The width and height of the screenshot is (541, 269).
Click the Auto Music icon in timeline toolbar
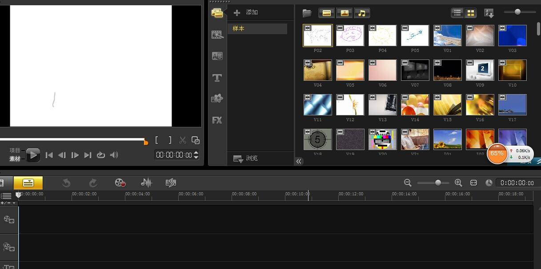[171, 183]
